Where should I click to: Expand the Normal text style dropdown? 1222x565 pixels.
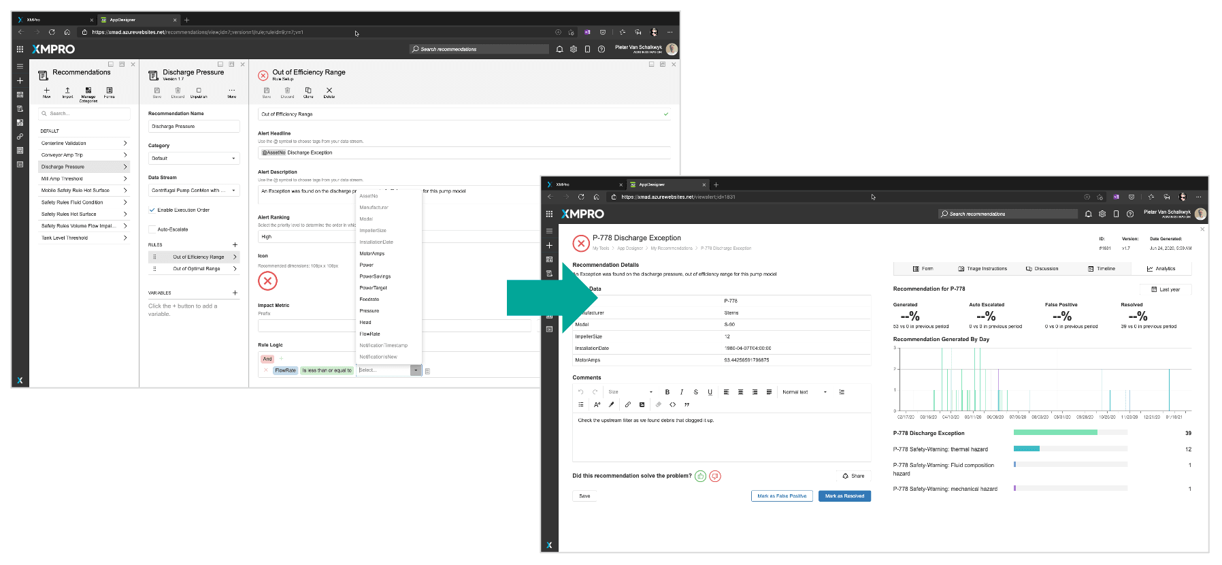point(804,392)
